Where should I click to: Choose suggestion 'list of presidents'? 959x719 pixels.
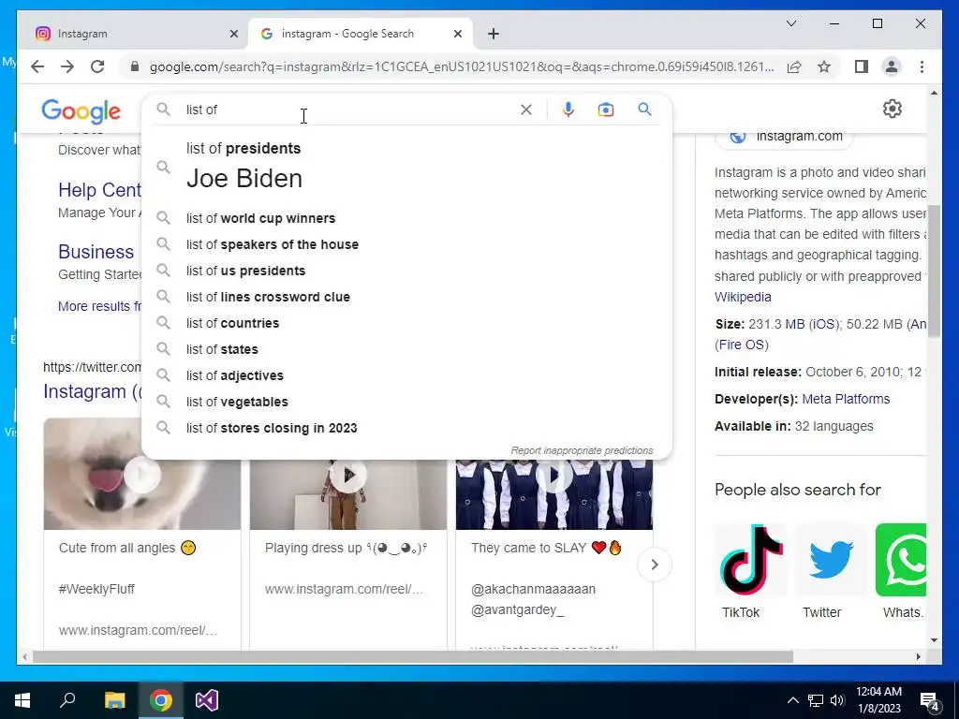pyautogui.click(x=406, y=166)
